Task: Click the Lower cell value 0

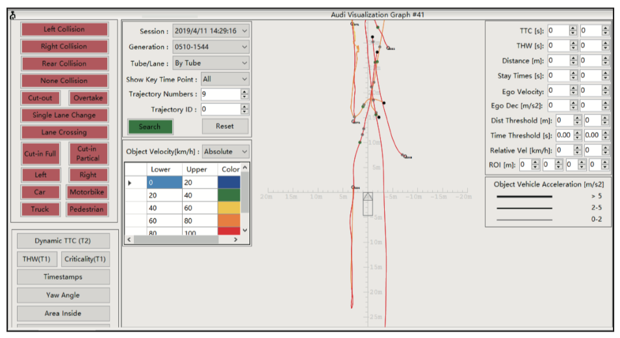Action: coord(164,182)
